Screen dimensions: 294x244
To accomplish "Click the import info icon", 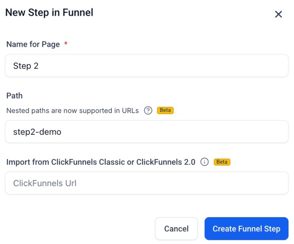I will coord(204,162).
